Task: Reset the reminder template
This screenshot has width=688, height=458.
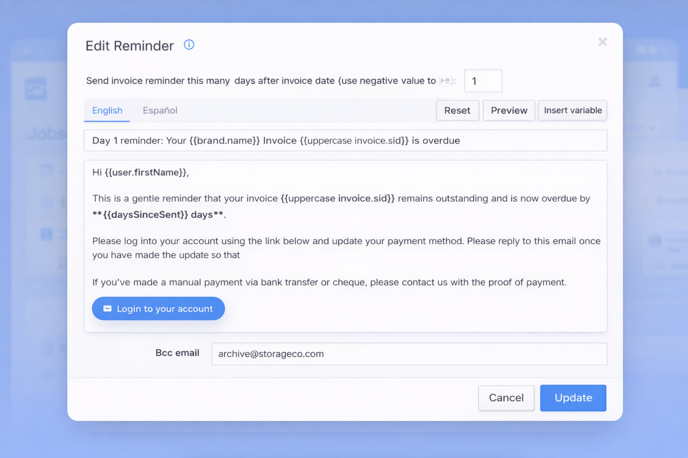Action: point(457,110)
